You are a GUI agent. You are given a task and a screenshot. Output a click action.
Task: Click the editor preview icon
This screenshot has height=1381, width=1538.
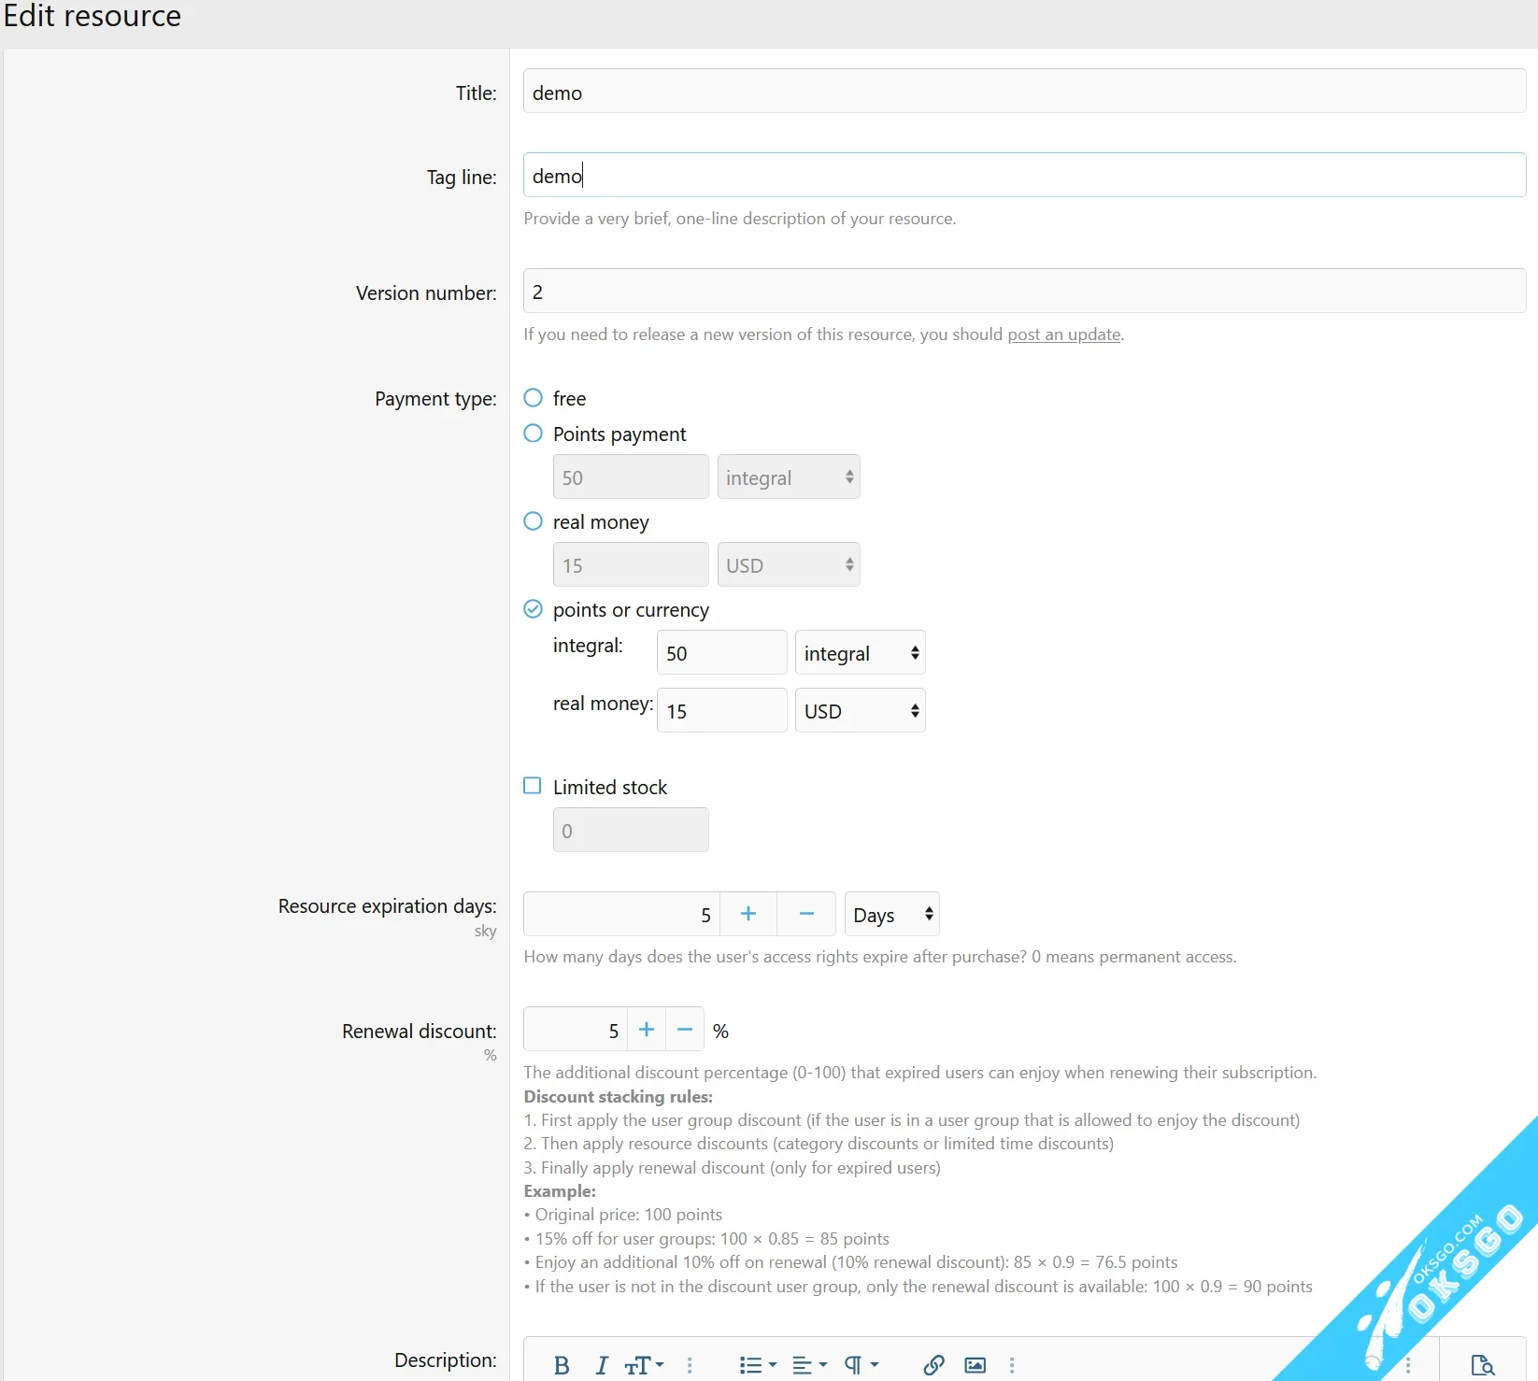pyautogui.click(x=1482, y=1365)
